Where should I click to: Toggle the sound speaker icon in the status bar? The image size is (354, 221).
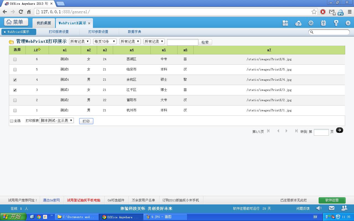(x=319, y=208)
